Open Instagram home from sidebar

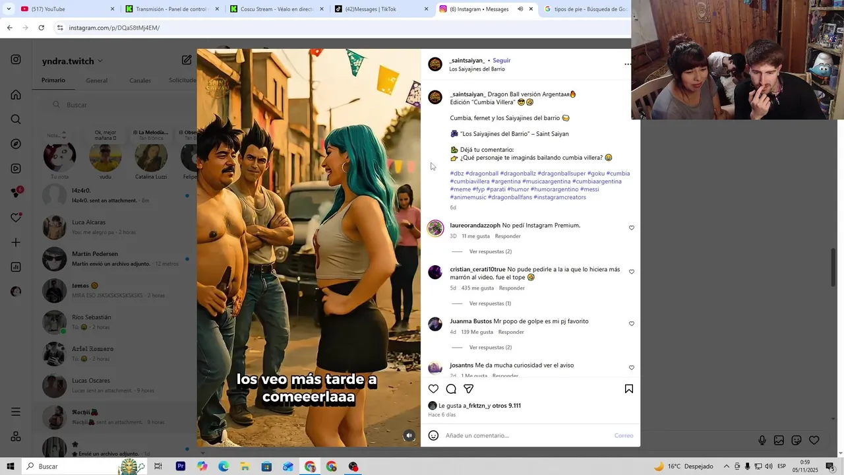(16, 94)
